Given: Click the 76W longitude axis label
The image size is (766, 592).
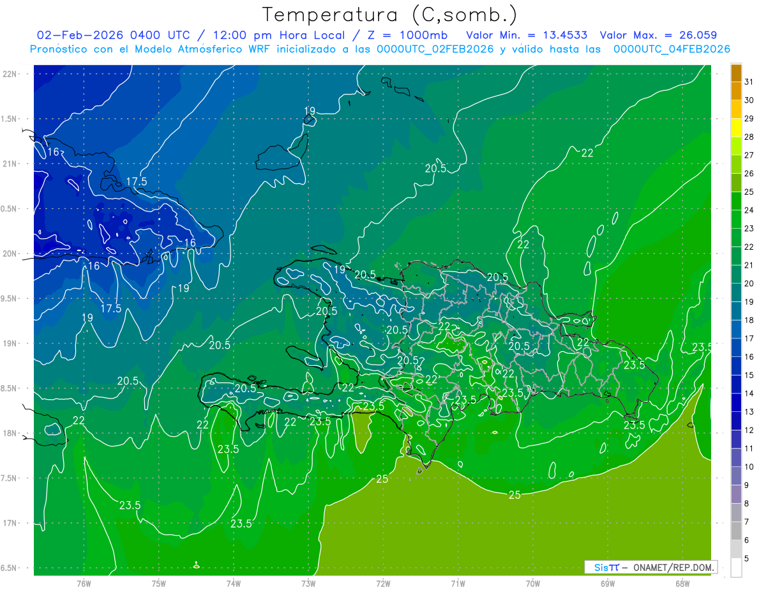Looking at the screenshot, I should click(x=84, y=583).
